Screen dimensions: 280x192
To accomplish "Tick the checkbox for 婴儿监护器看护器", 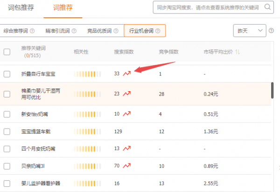I will (x=7, y=184).
